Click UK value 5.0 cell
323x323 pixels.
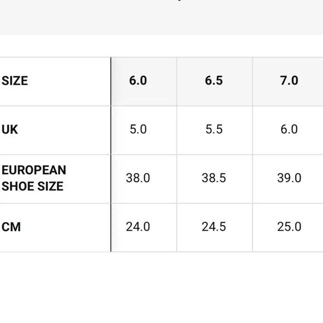144,130
